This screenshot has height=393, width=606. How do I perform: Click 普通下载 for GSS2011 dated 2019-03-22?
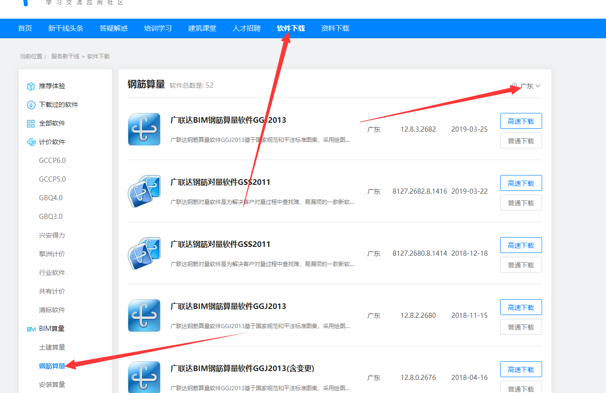click(521, 203)
